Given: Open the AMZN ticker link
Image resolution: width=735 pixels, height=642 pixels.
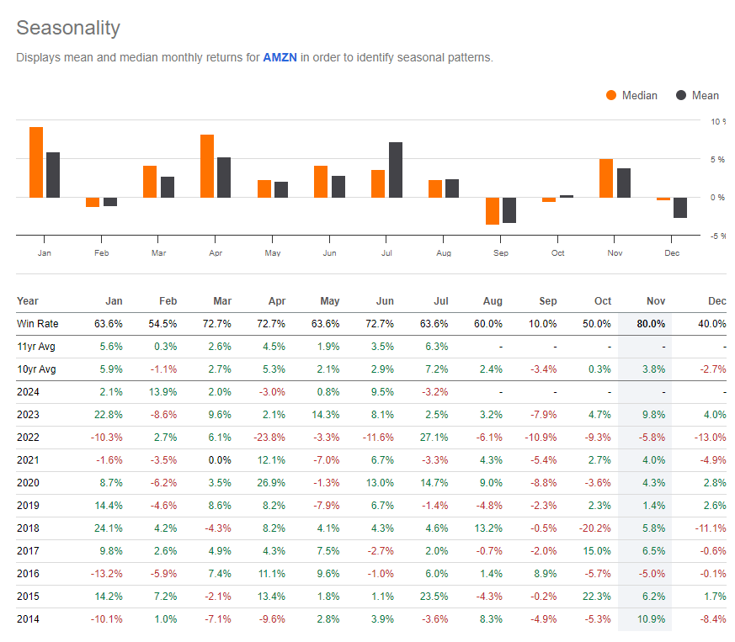Looking at the screenshot, I should pos(280,57).
